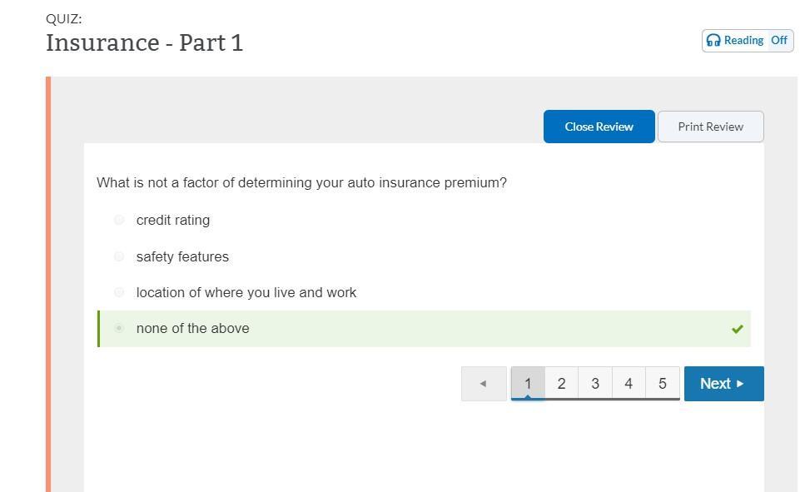Image resolution: width=810 pixels, height=492 pixels.
Task: Click the auto insurance premium question text
Action: tap(301, 182)
